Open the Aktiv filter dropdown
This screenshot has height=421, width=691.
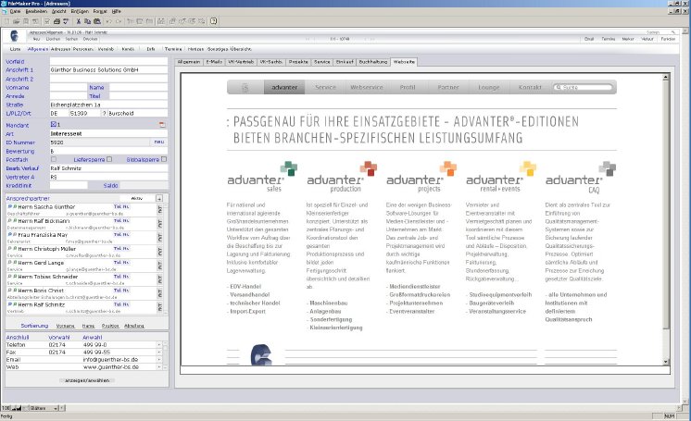[137, 199]
